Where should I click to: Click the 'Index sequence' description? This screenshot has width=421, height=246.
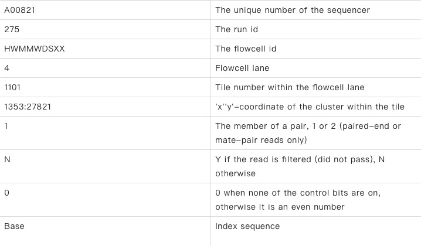(x=247, y=226)
